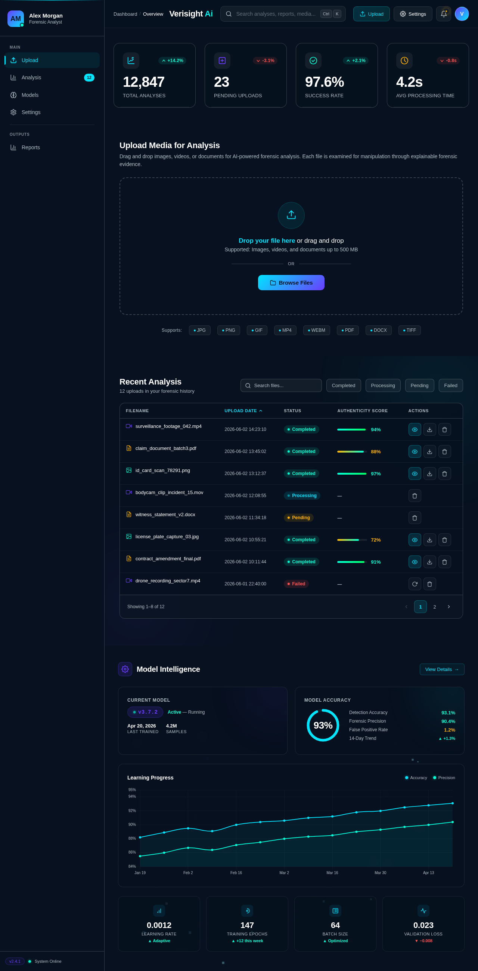
Task: Click the global search analyses field
Action: click(283, 14)
